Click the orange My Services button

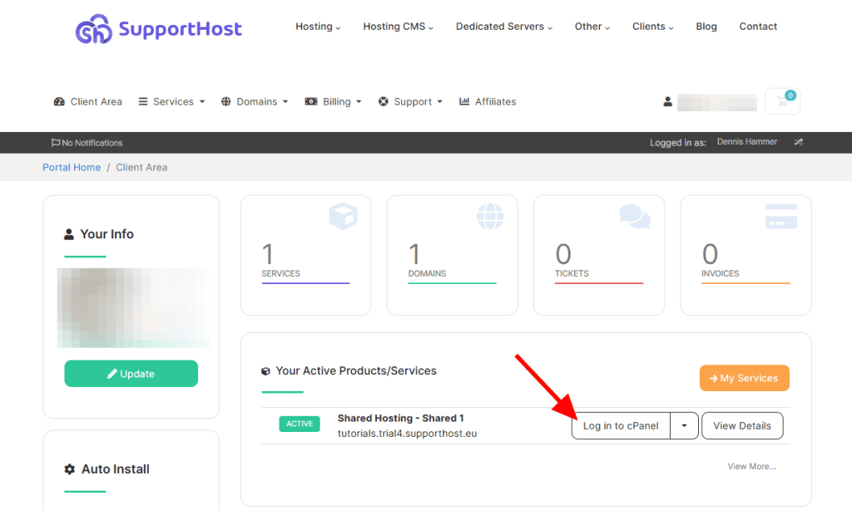tap(744, 378)
